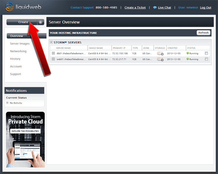
Task: Sort by Storage column header
Action: pyautogui.click(x=160, y=48)
